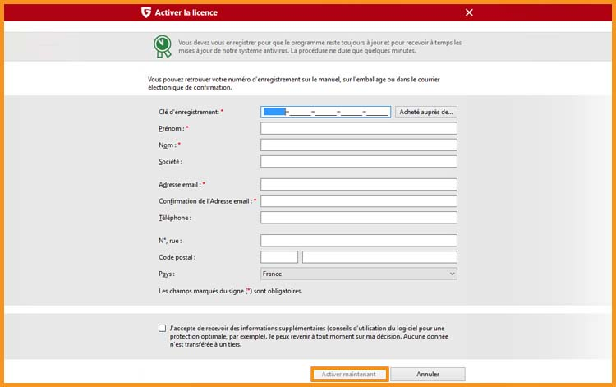Open the Pays country dropdown
Image resolution: width=616 pixels, height=387 pixels.
point(359,274)
